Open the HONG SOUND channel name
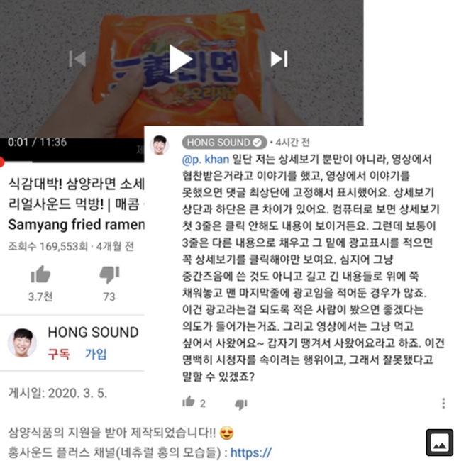 click(93, 332)
